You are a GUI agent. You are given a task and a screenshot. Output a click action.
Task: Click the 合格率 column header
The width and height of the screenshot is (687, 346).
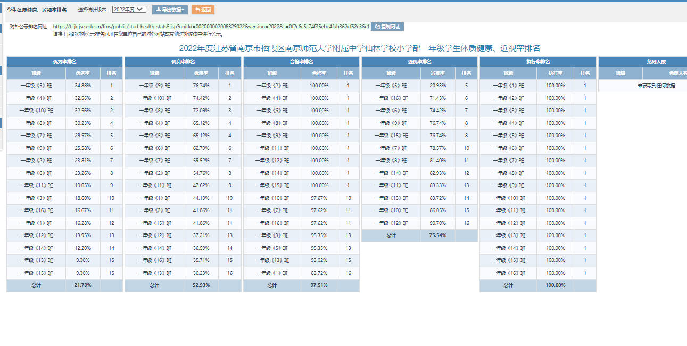(x=319, y=73)
